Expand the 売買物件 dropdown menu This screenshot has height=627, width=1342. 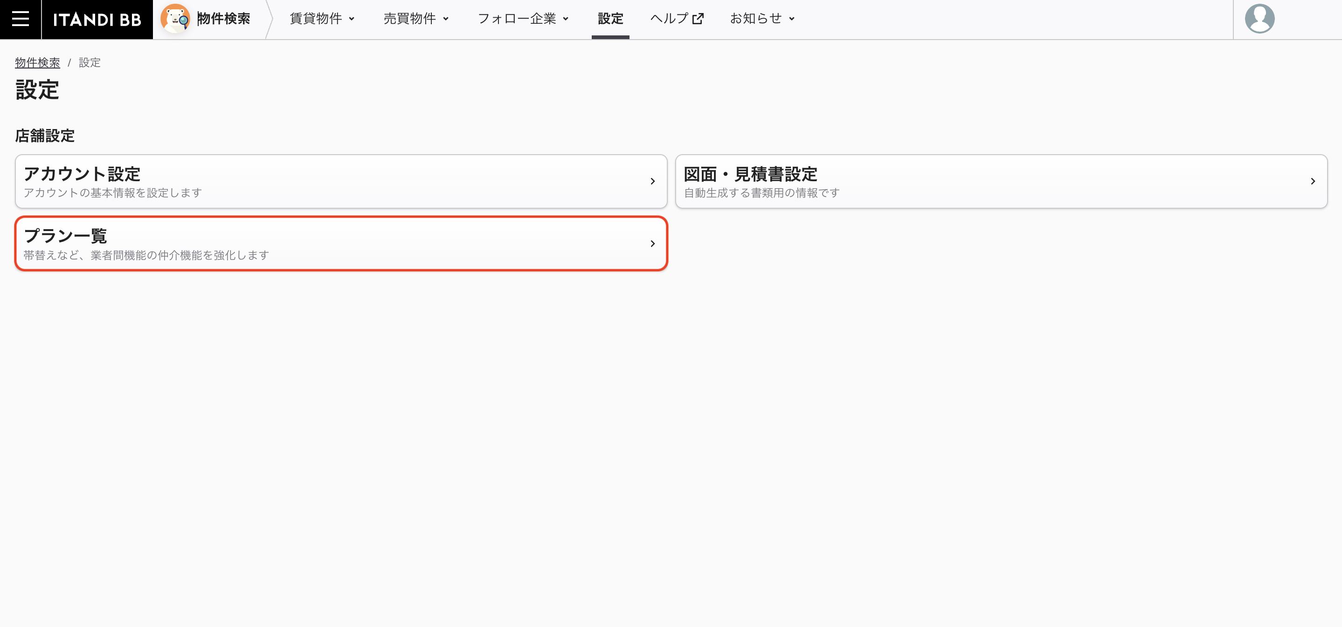[416, 19]
